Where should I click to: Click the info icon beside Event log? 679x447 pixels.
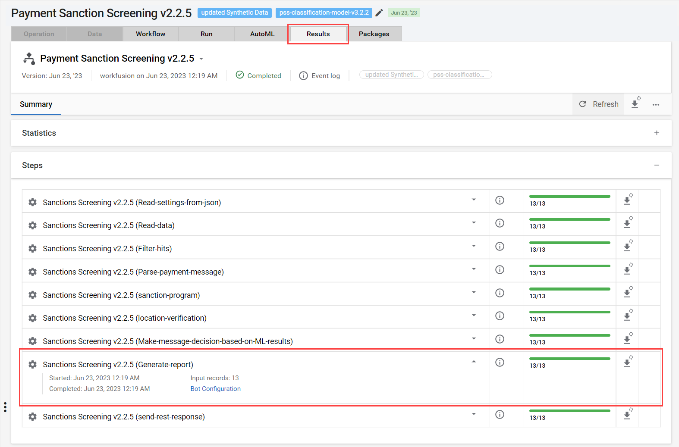coord(303,76)
